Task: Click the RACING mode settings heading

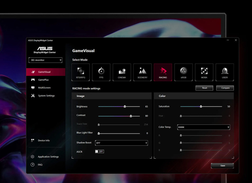Action: [86, 88]
